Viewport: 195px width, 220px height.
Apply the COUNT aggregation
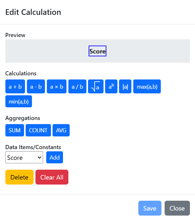coord(38,130)
